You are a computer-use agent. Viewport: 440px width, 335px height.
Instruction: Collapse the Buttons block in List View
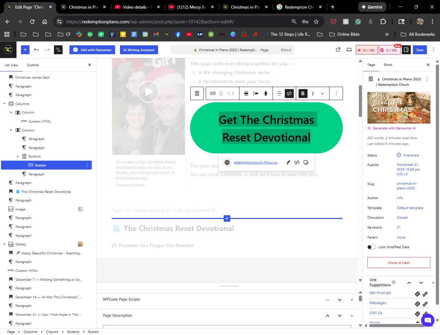click(18, 157)
